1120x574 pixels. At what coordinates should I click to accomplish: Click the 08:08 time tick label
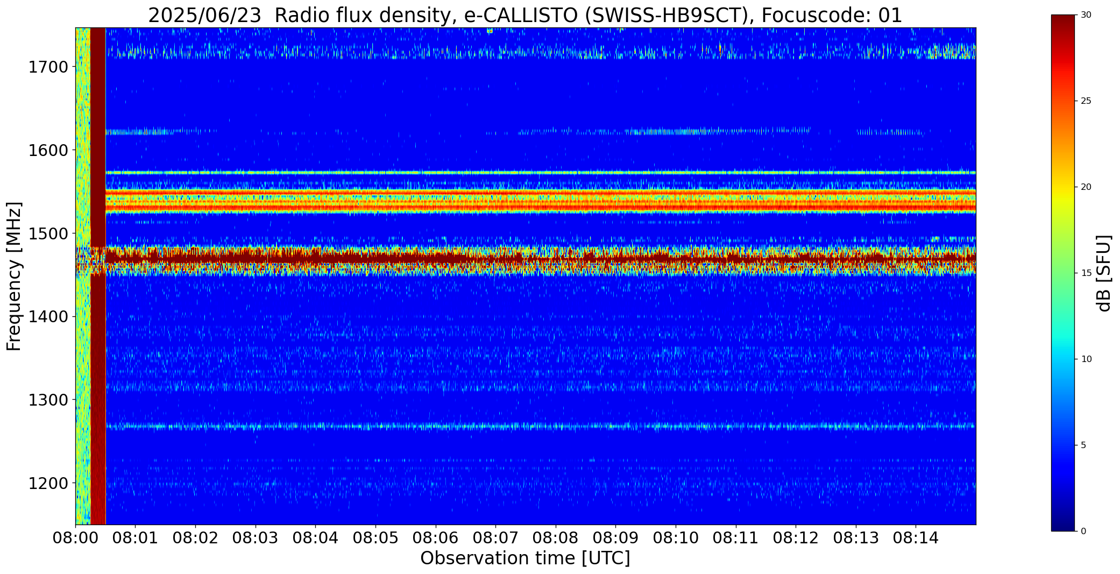556,537
